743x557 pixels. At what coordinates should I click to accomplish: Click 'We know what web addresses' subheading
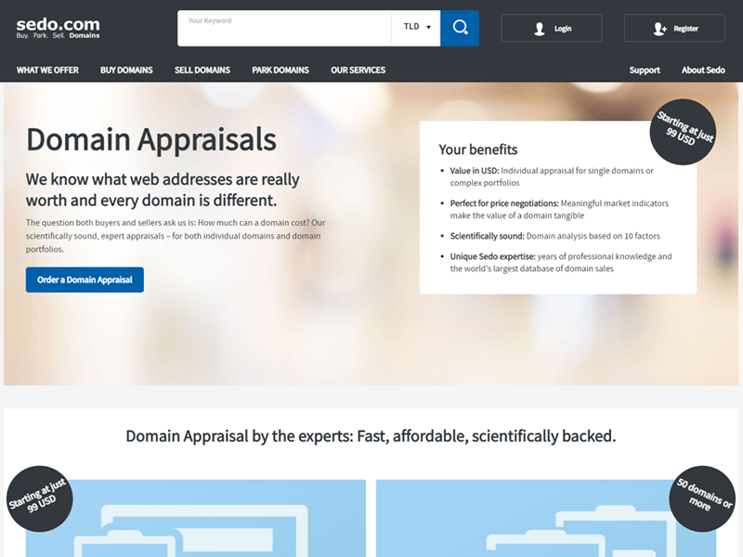pos(163,189)
